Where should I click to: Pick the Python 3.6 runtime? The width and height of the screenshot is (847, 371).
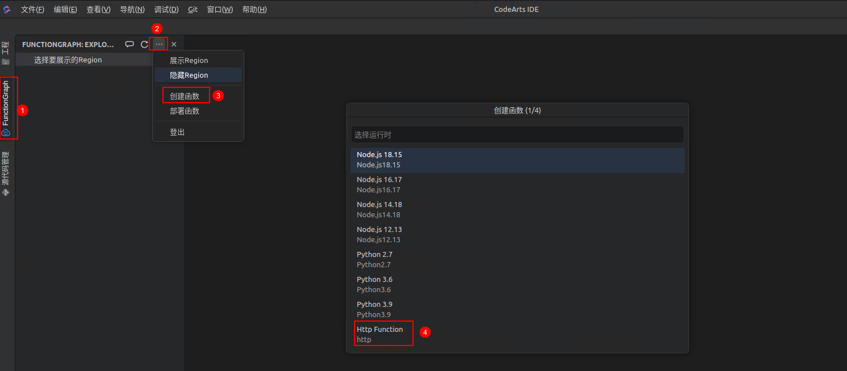[517, 285]
